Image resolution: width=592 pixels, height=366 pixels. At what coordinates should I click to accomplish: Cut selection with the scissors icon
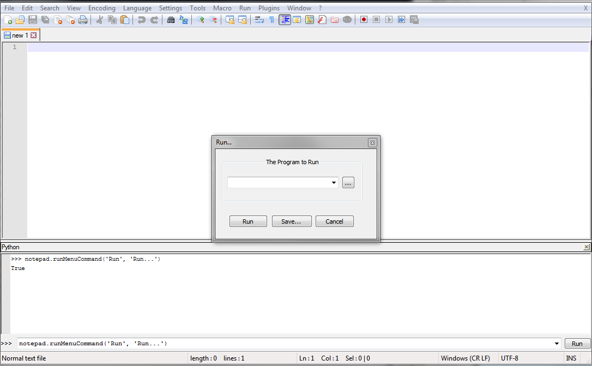click(100, 20)
